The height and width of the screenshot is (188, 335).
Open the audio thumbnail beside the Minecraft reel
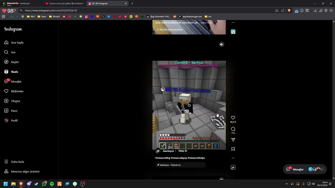click(x=233, y=167)
